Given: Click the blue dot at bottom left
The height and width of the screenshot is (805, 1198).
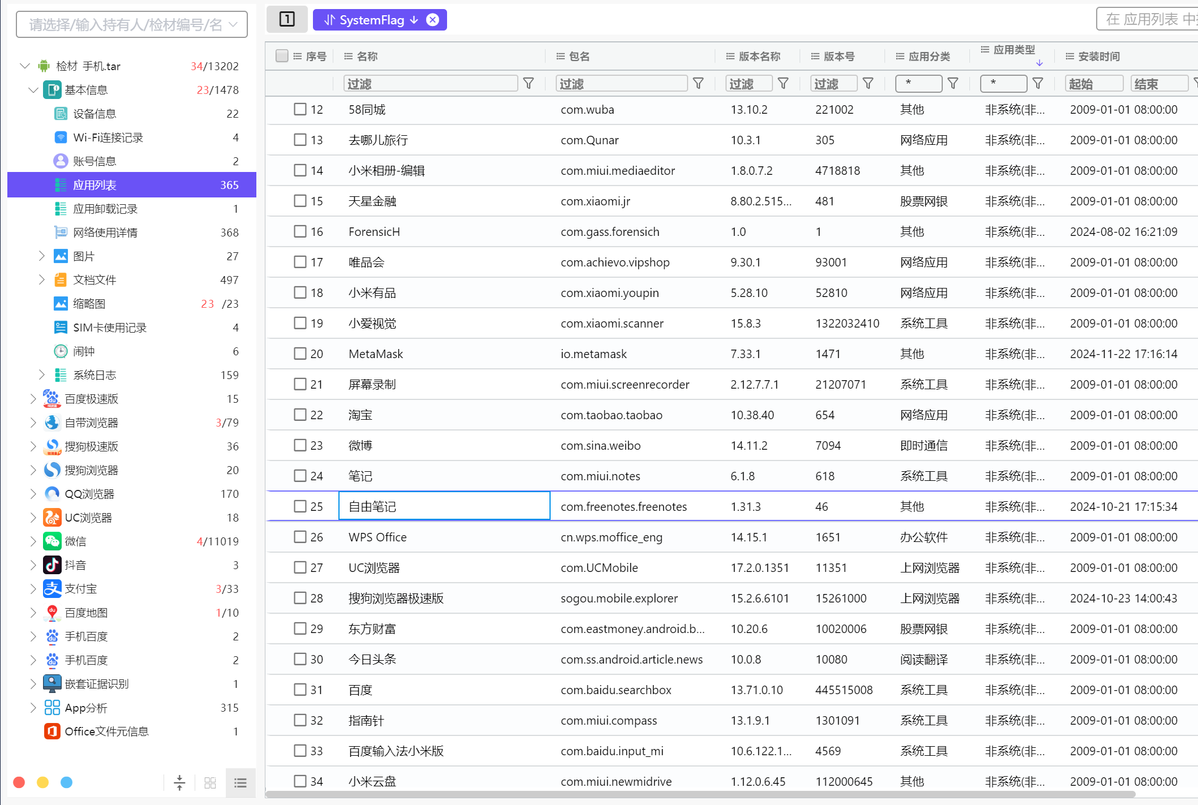Looking at the screenshot, I should pyautogui.click(x=66, y=782).
